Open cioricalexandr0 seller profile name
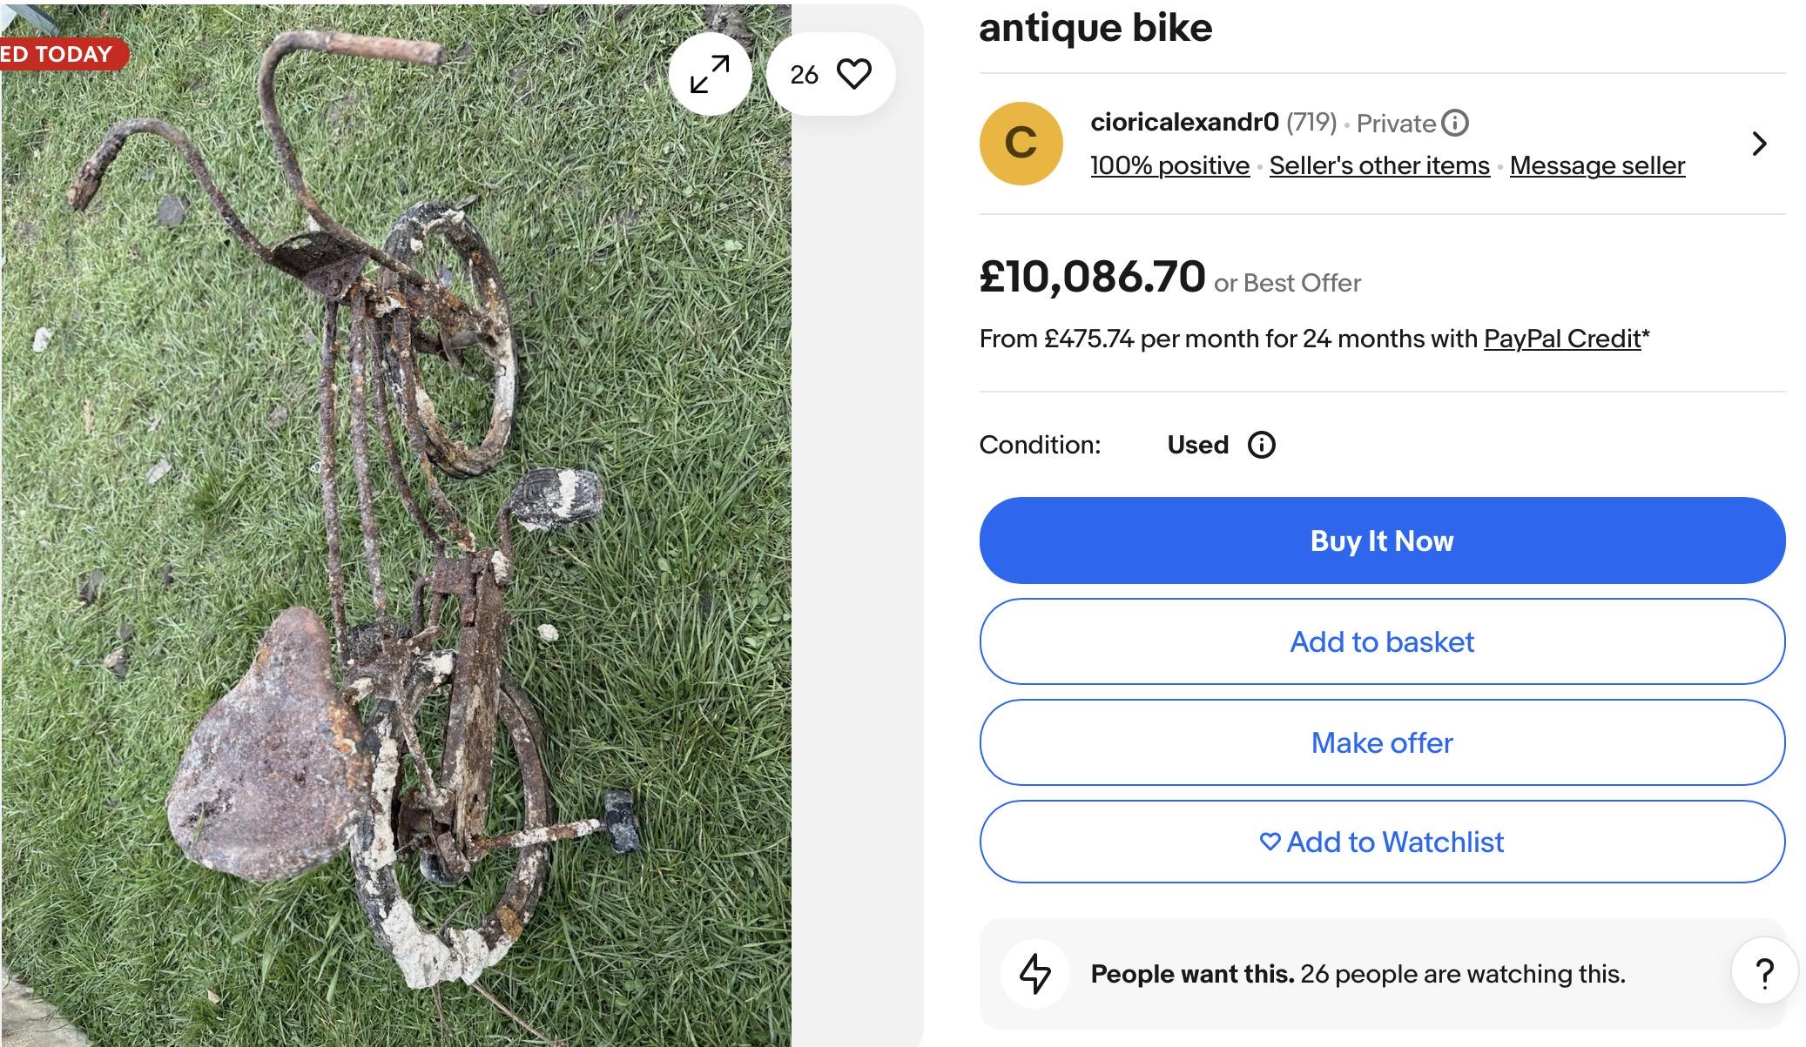 1184,123
